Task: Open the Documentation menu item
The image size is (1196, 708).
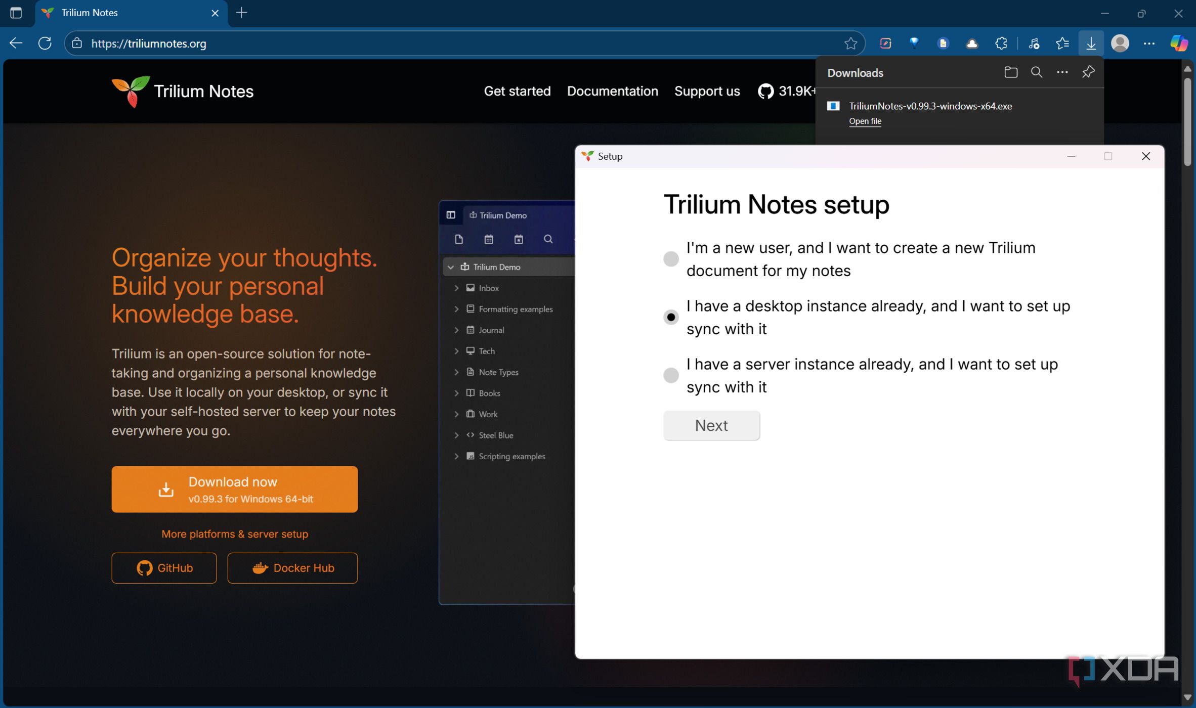Action: coord(612,91)
